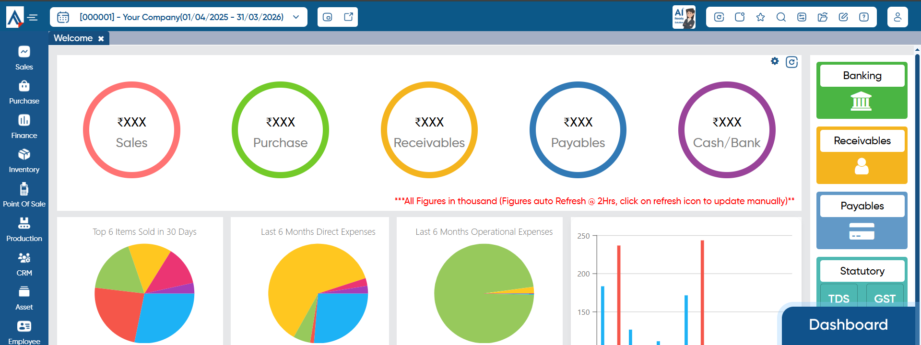
Task: Click the search magnifier icon
Action: coord(781,17)
